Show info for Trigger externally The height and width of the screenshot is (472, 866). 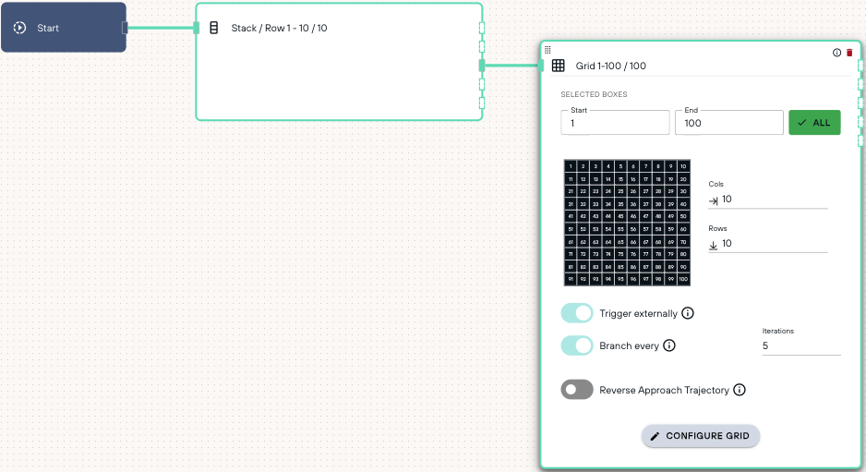[688, 313]
